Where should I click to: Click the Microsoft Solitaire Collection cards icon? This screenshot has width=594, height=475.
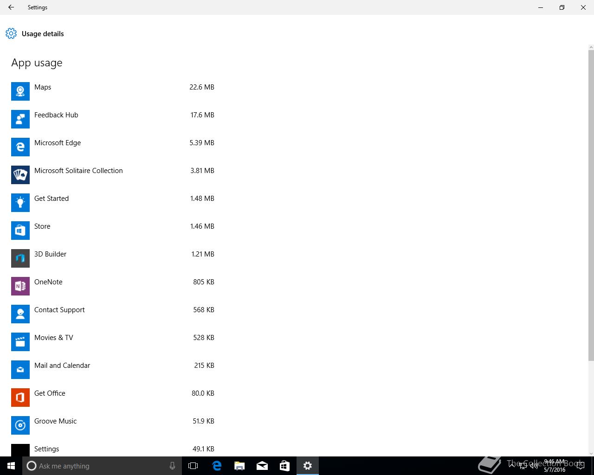coord(20,175)
